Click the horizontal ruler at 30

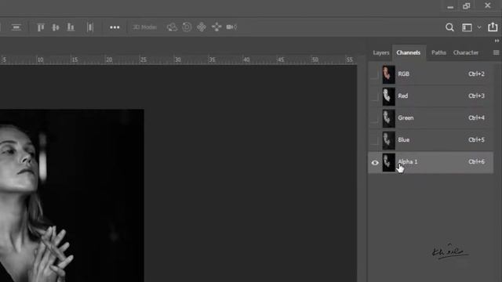click(178, 60)
